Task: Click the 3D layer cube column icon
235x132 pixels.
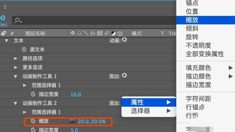Action: coord(120,33)
